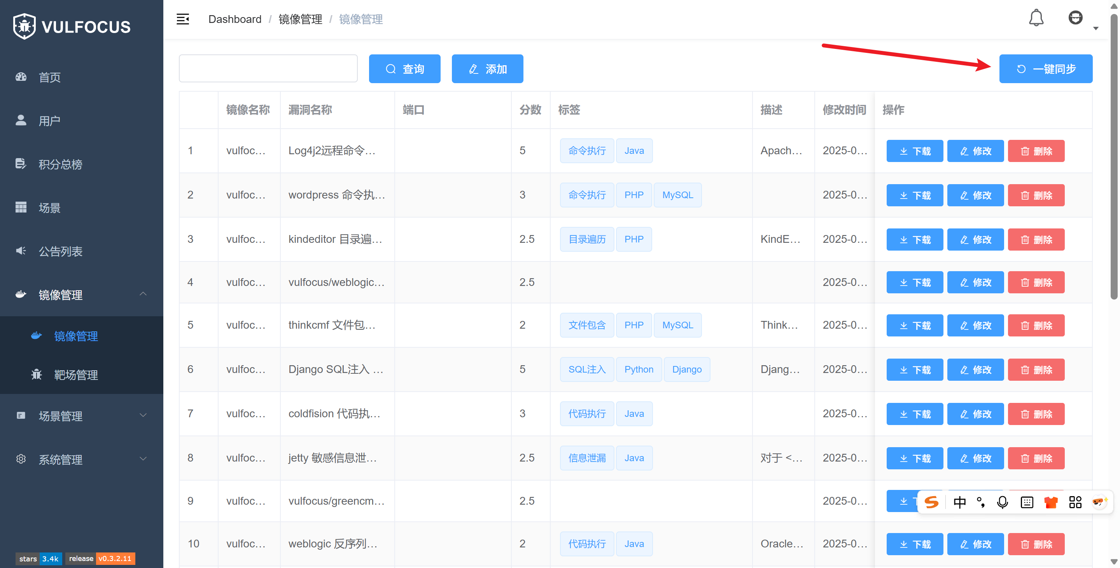Collapse the sidebar with the hamburger icon
Screen dimensions: 1120x568
click(183, 19)
